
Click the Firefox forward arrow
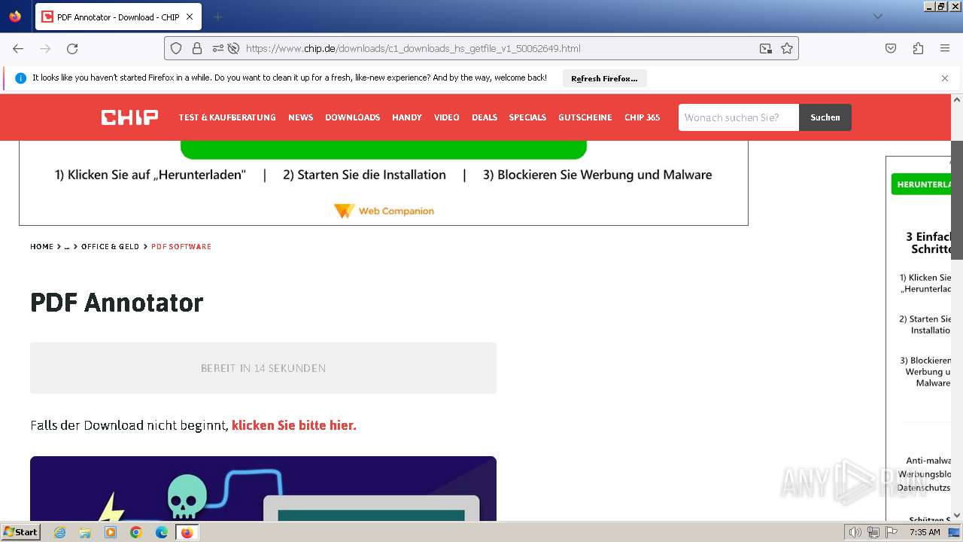click(x=45, y=48)
